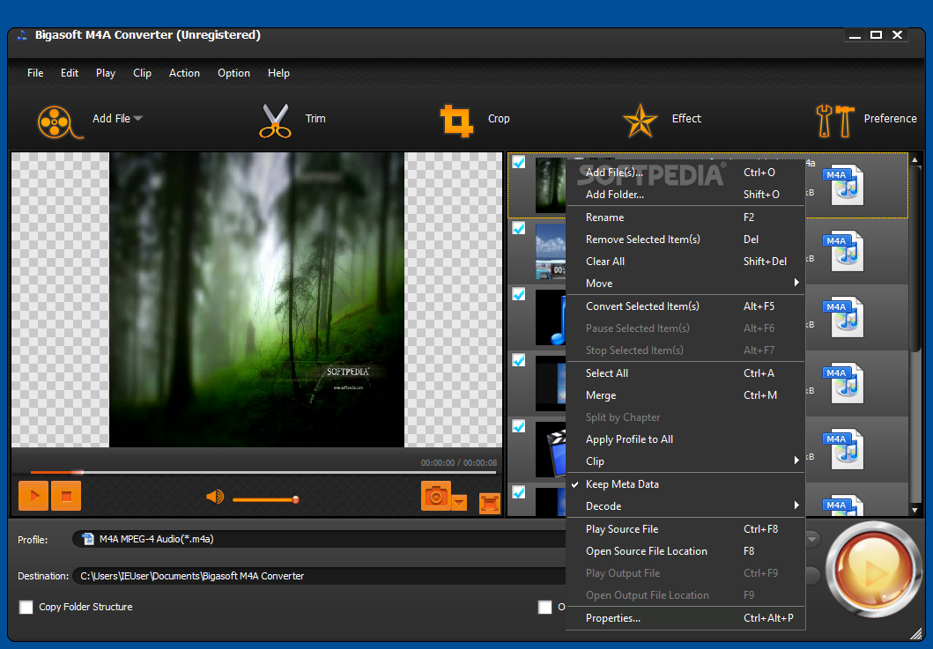Open the Clip menu in menu bar
Screen dimensions: 933x649
coord(142,73)
